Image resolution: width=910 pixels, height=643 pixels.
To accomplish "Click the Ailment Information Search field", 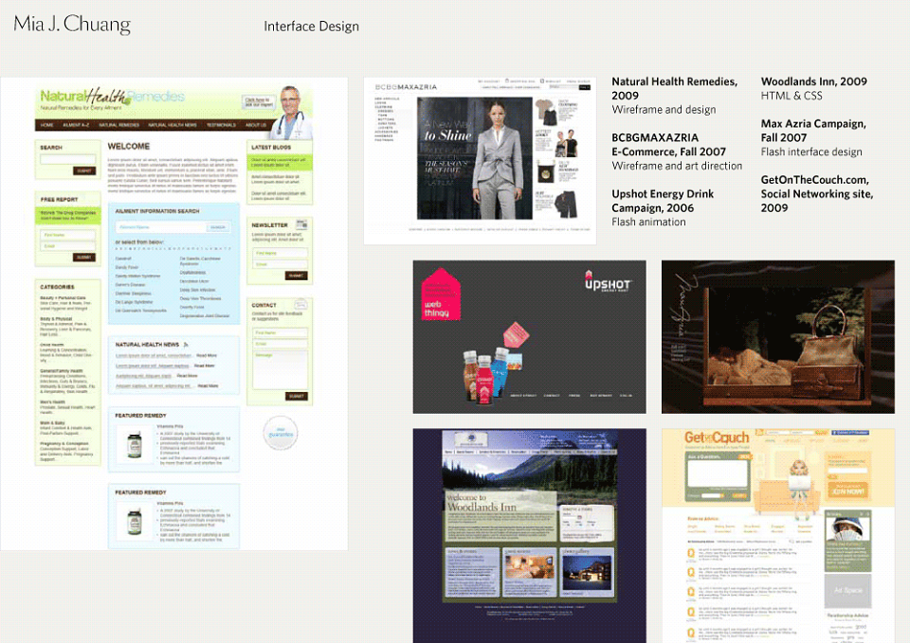I will tap(161, 227).
